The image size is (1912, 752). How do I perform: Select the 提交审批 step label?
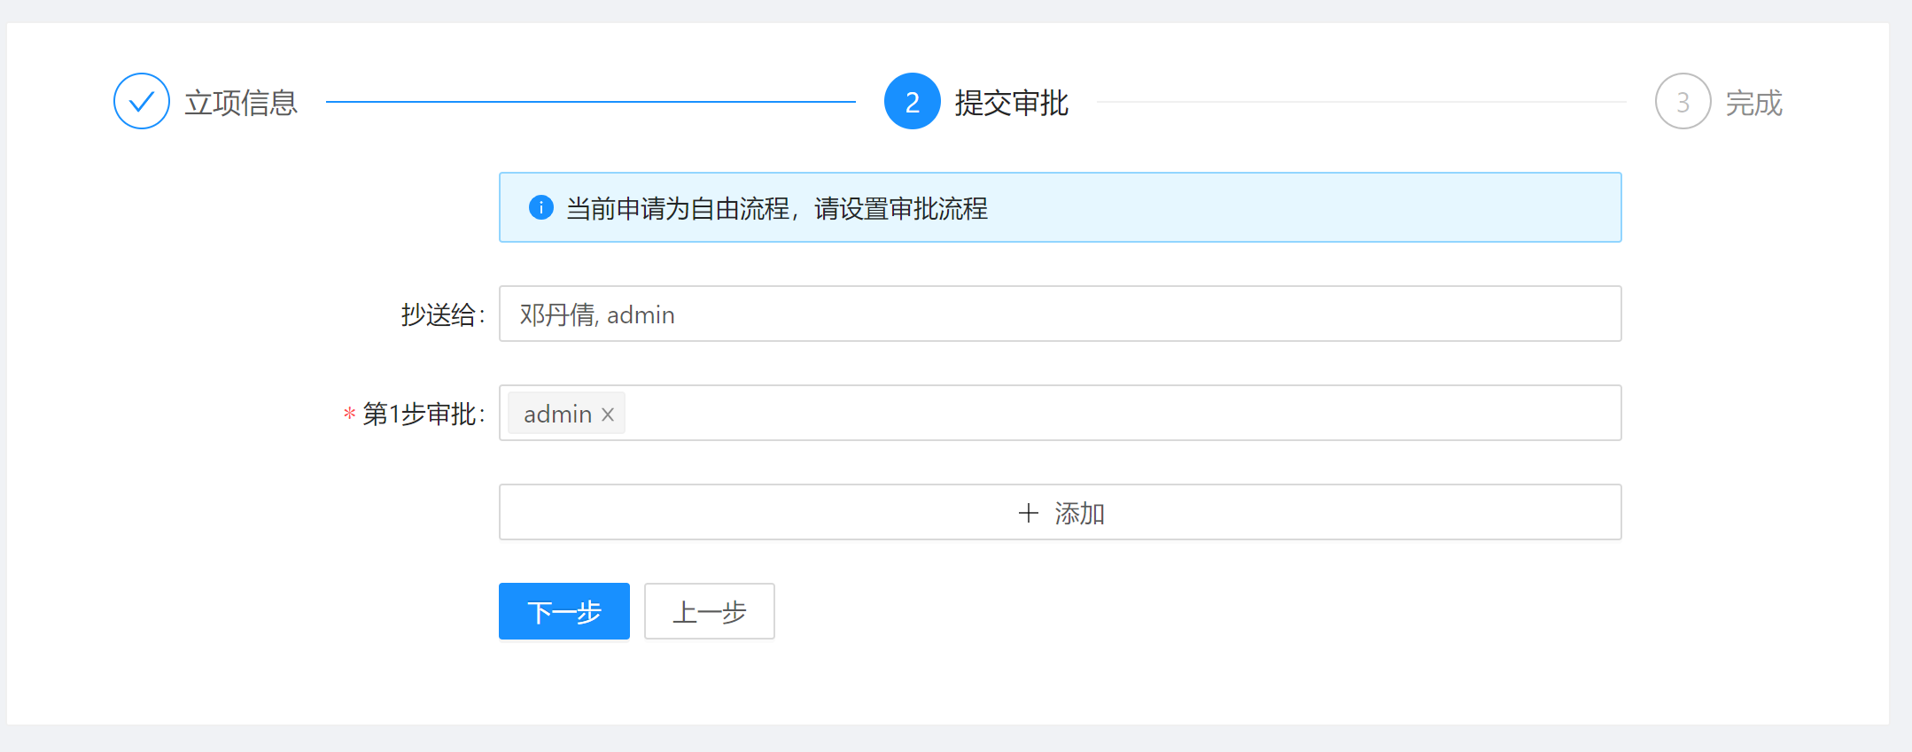pyautogui.click(x=1012, y=103)
